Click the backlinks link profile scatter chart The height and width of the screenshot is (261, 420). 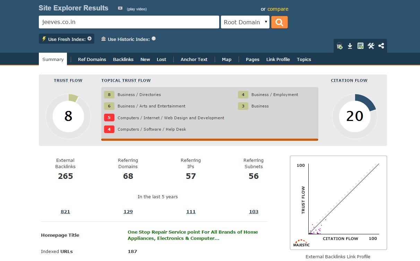pos(338,203)
